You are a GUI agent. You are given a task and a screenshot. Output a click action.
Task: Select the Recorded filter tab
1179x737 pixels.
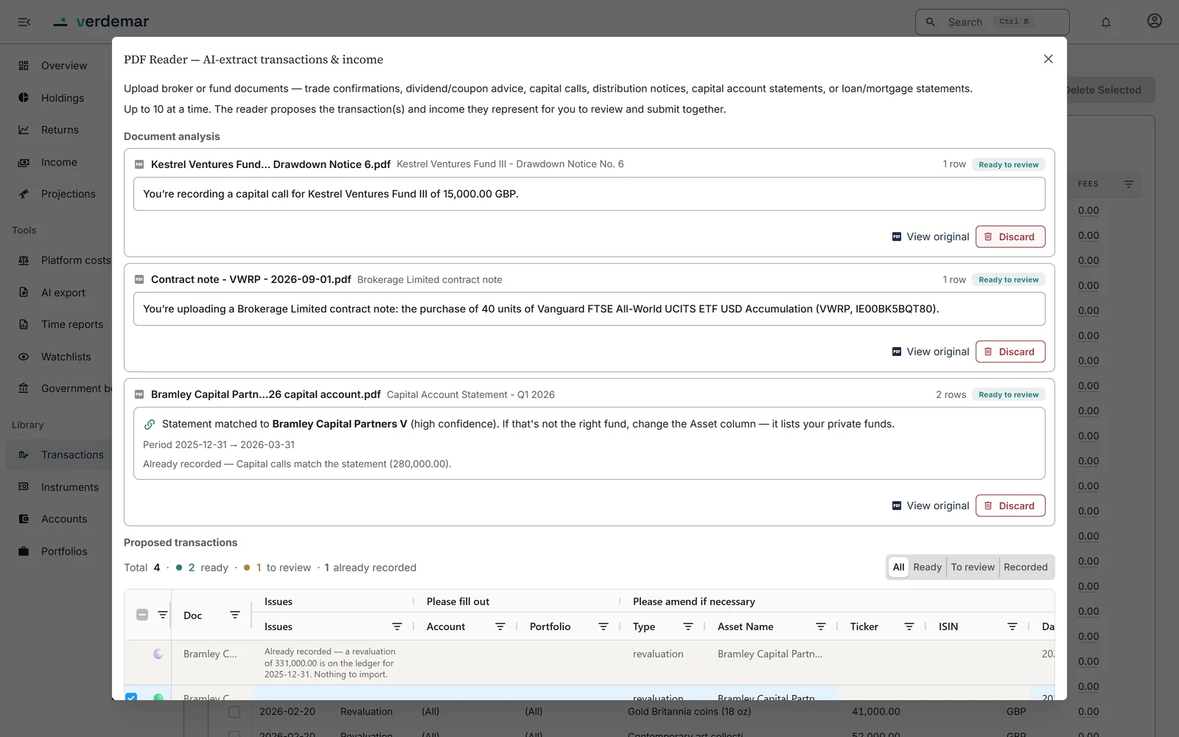click(1026, 567)
